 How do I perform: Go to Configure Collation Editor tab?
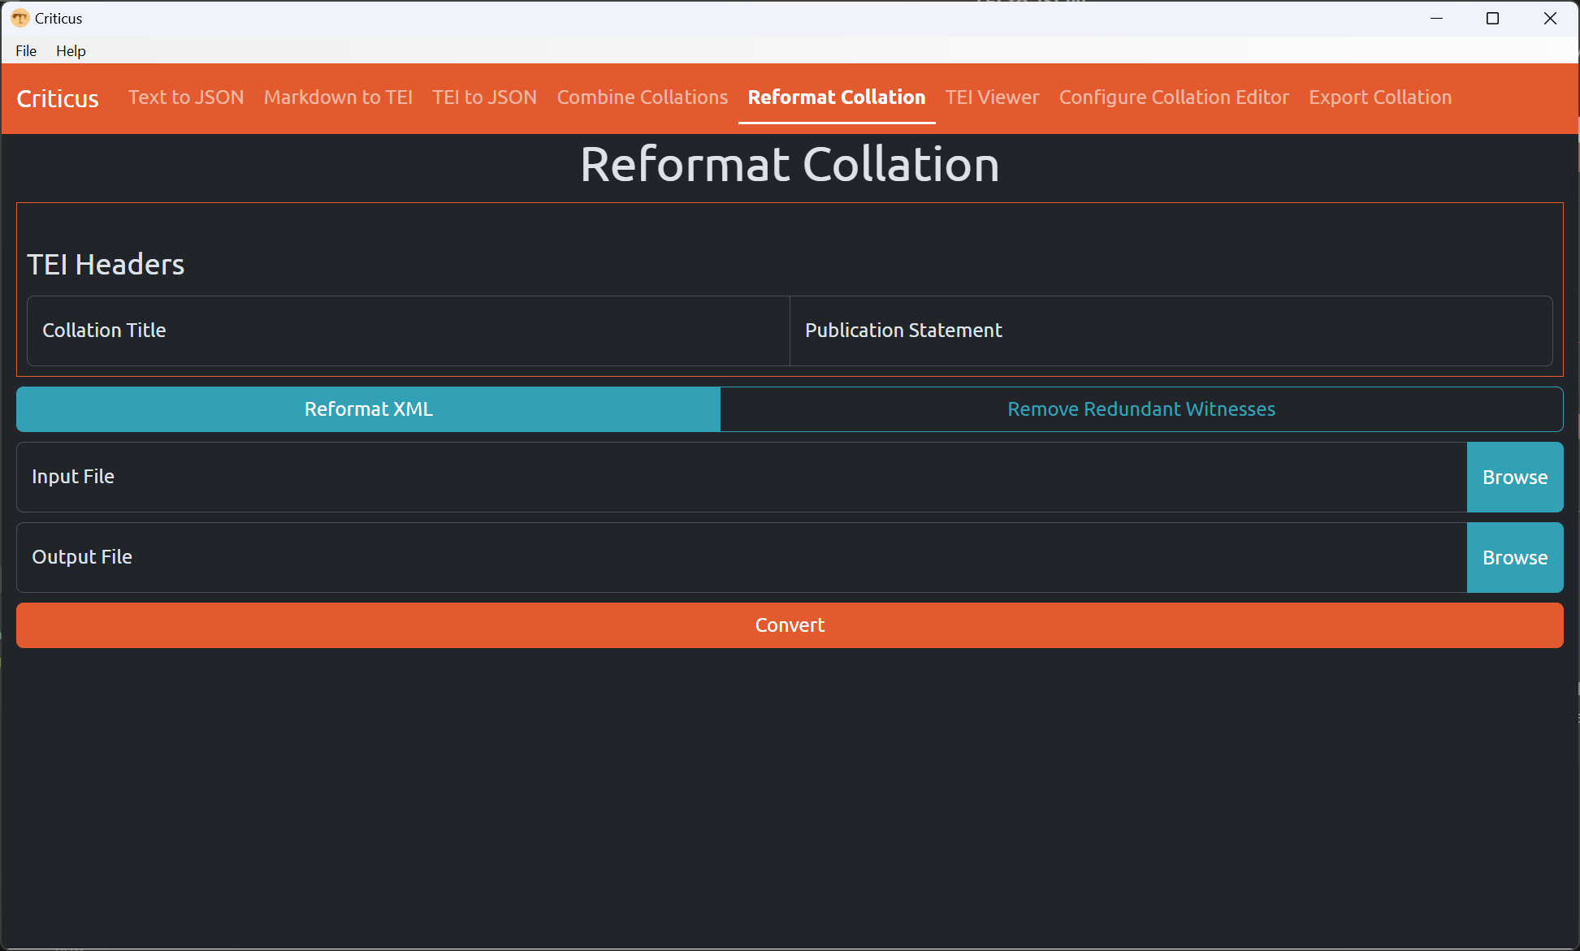point(1174,97)
